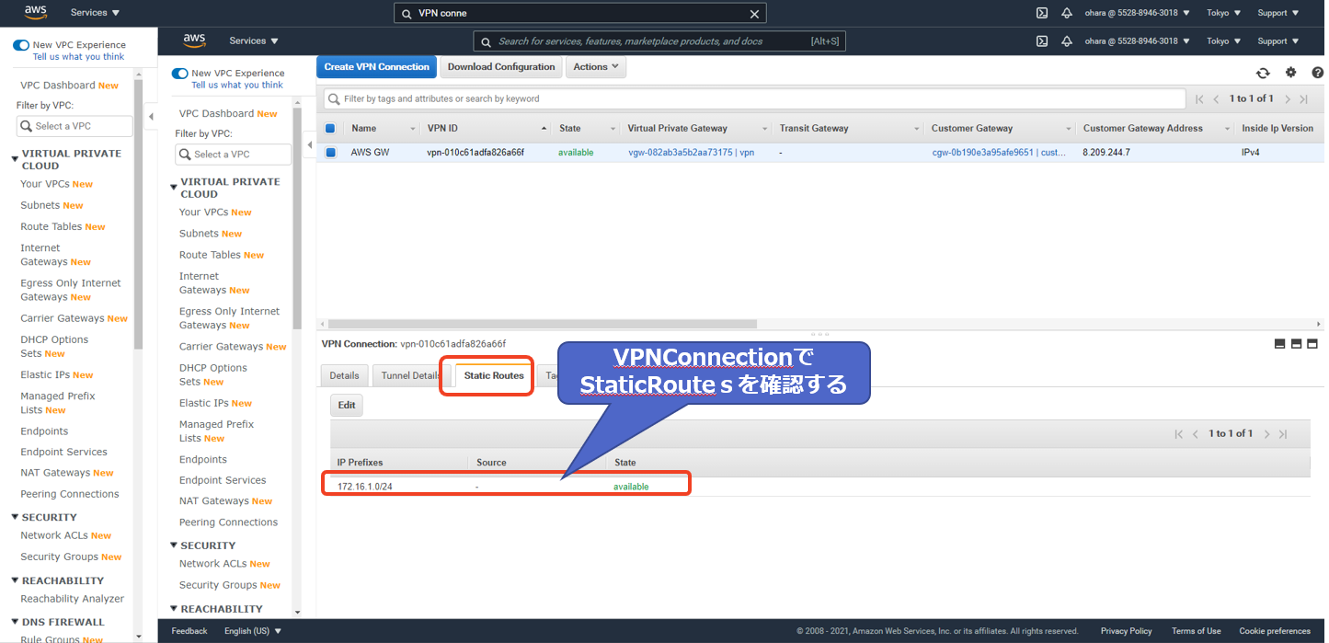The image size is (1329, 643).
Task: Open the English (US) language dropdown in the footer
Action: click(253, 631)
